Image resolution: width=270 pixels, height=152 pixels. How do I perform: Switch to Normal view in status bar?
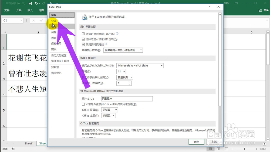pos(210,149)
